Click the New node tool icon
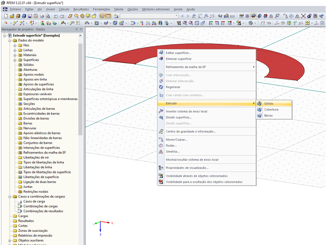 click(x=6, y=23)
